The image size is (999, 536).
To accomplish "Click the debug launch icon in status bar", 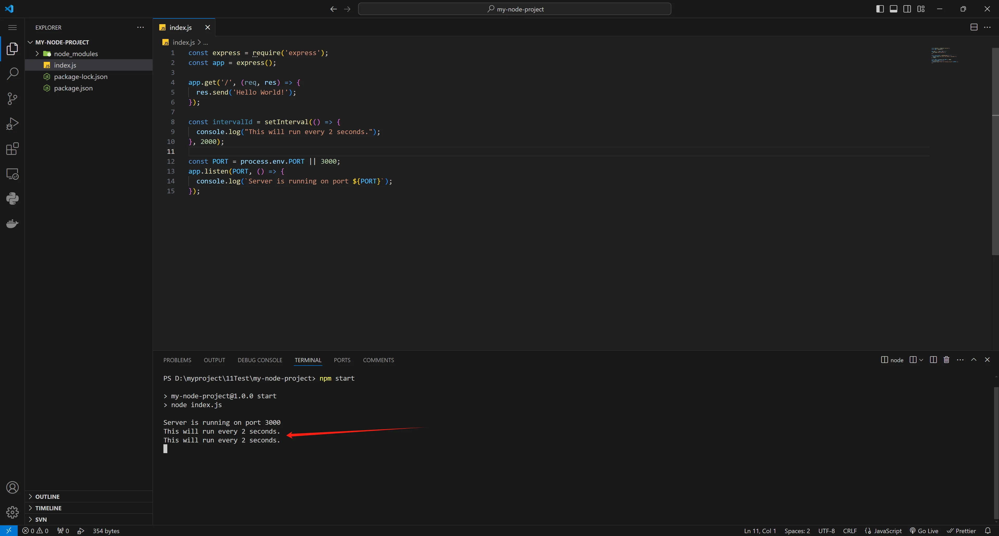I will click(x=81, y=531).
